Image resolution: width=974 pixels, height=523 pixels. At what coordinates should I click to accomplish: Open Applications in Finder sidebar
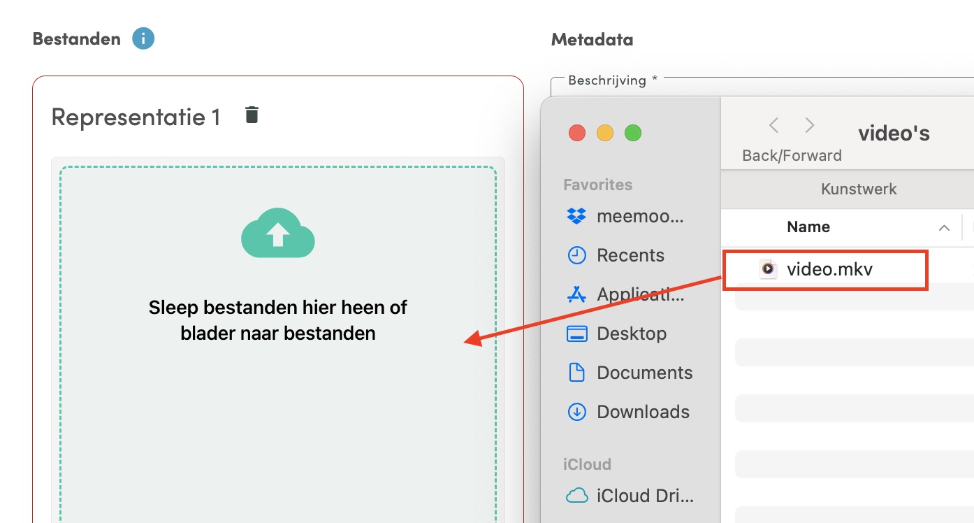pyautogui.click(x=626, y=294)
